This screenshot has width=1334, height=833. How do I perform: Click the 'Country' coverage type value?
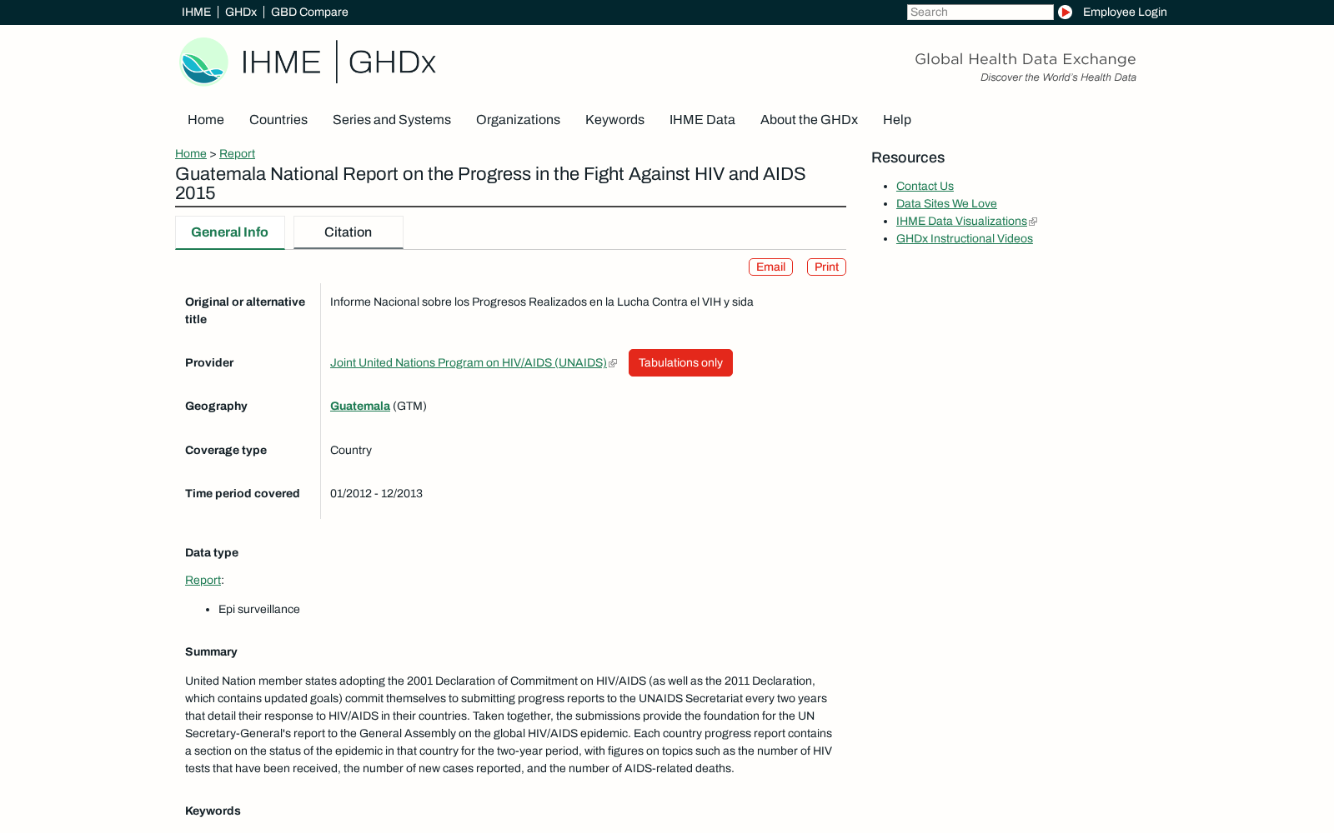point(351,451)
